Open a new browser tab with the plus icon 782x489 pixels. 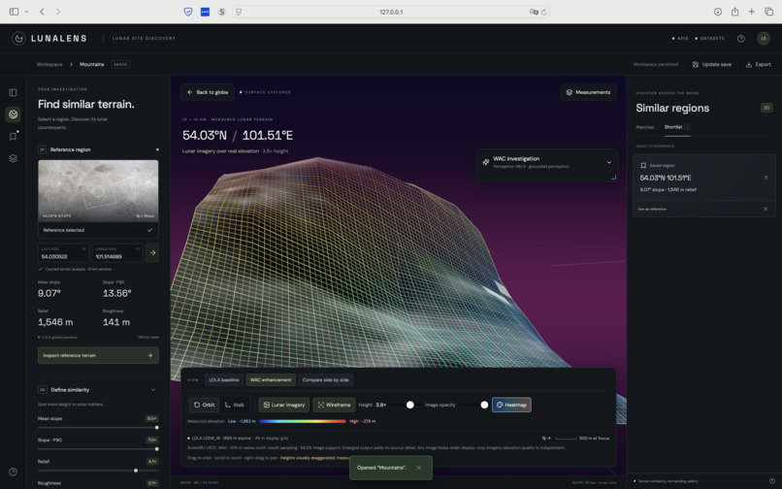tap(751, 12)
